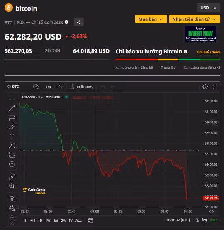224x230 pixels.
Task: Select the text annotation tool
Action: pos(12,137)
